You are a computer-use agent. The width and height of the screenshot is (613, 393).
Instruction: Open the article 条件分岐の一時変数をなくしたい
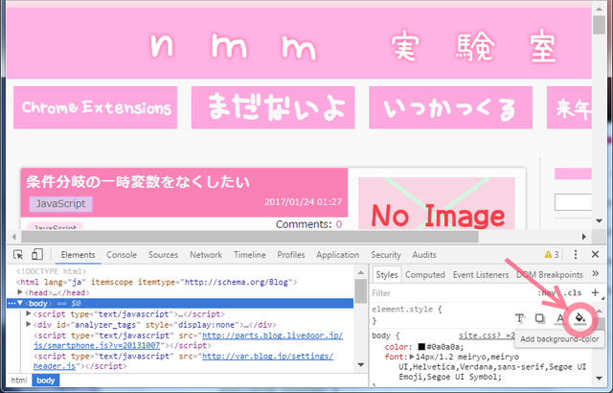coord(138,182)
